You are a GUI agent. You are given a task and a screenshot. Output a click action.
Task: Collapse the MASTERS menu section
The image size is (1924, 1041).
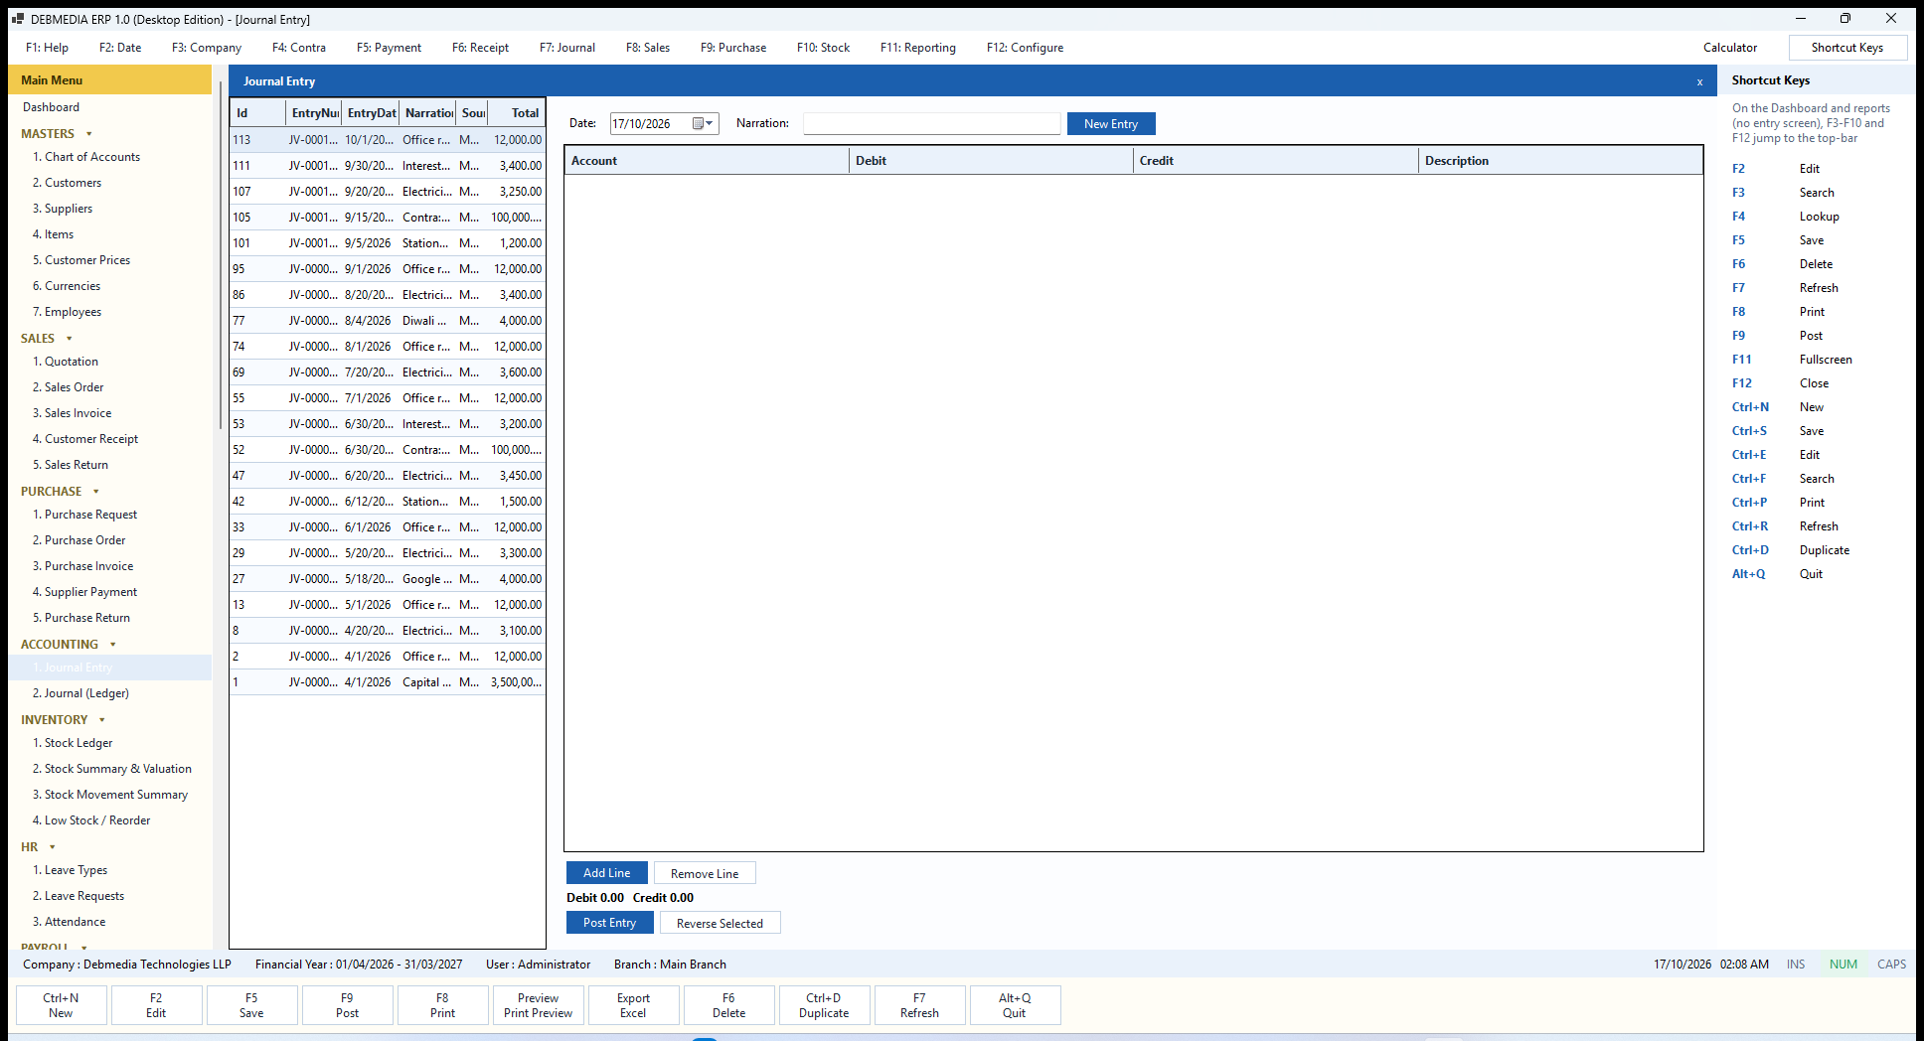click(89, 134)
